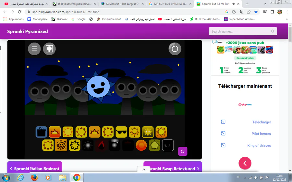Launch Firefox from the taskbar
Viewport: 292px width, 182px height.
34,177
